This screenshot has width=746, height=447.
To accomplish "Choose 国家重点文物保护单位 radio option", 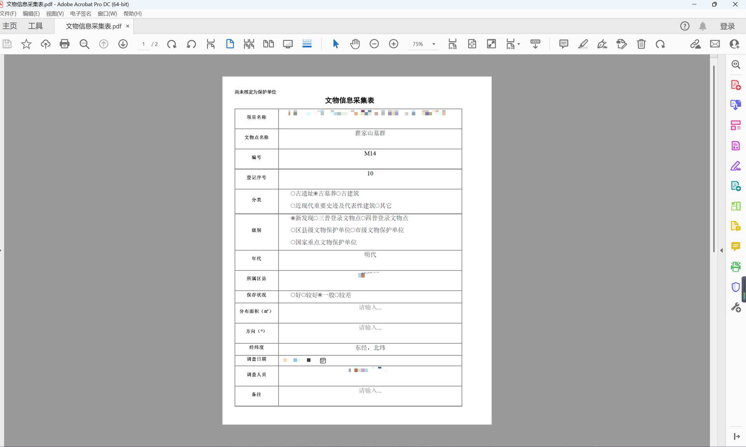I will point(293,242).
